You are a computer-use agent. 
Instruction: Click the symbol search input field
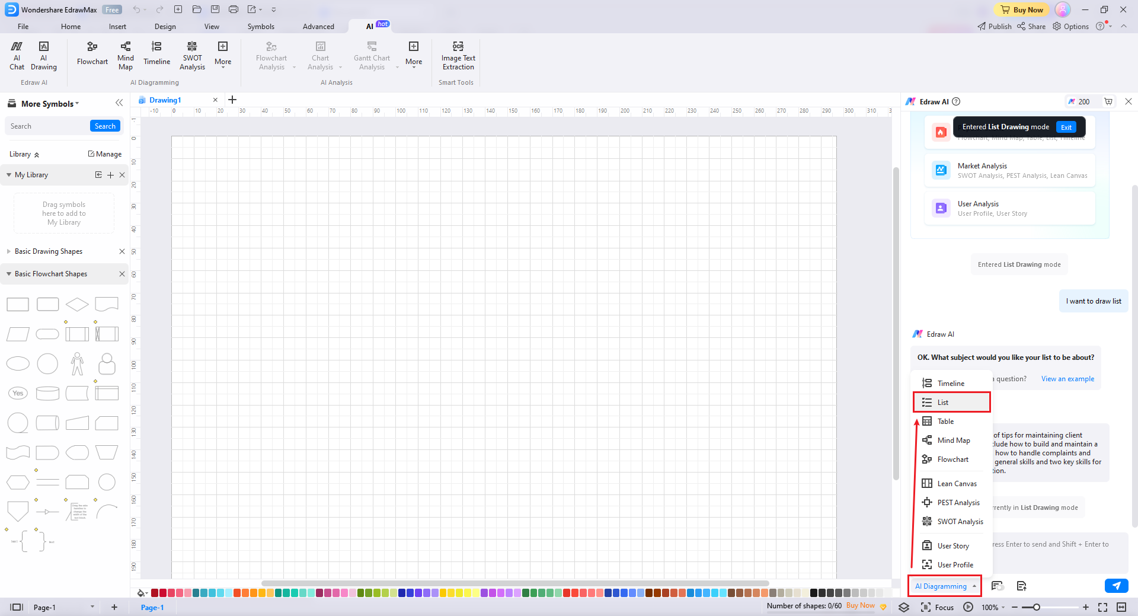pyautogui.click(x=47, y=126)
